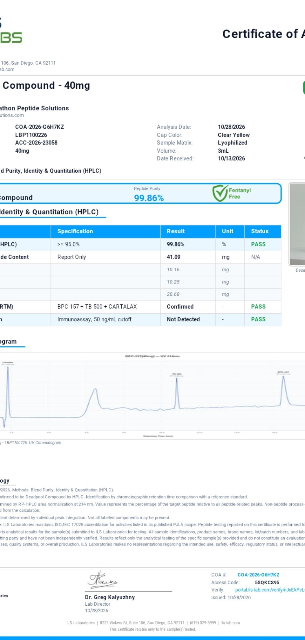Click the PASS status in purity row
Screen dimensions: 305x640
[258, 244]
